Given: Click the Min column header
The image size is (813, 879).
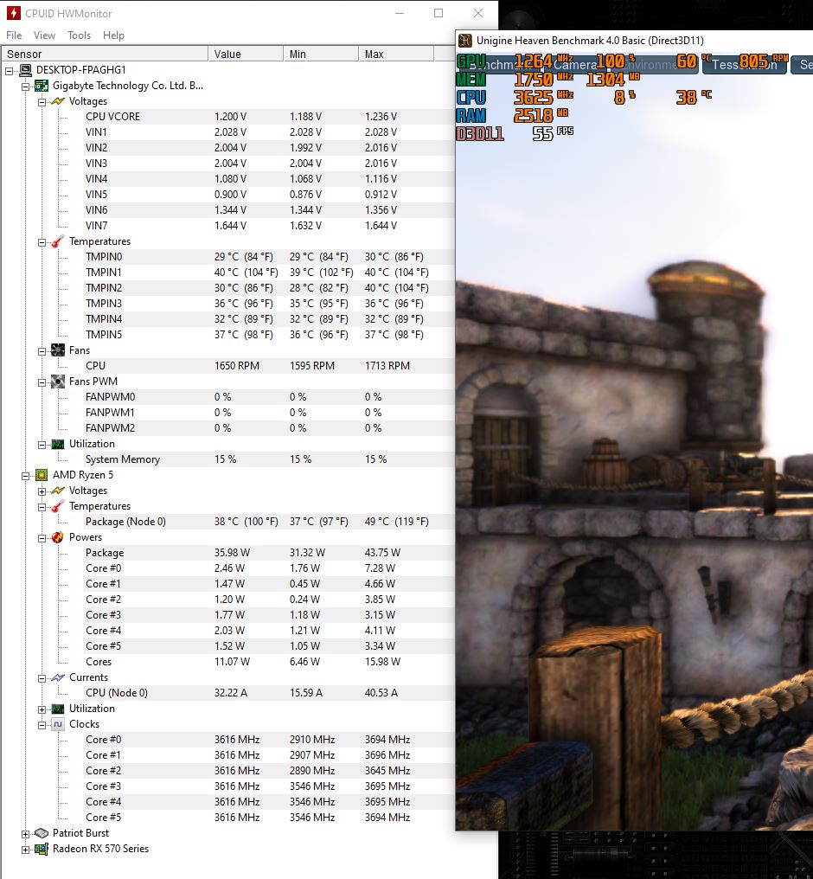Looking at the screenshot, I should tap(321, 54).
